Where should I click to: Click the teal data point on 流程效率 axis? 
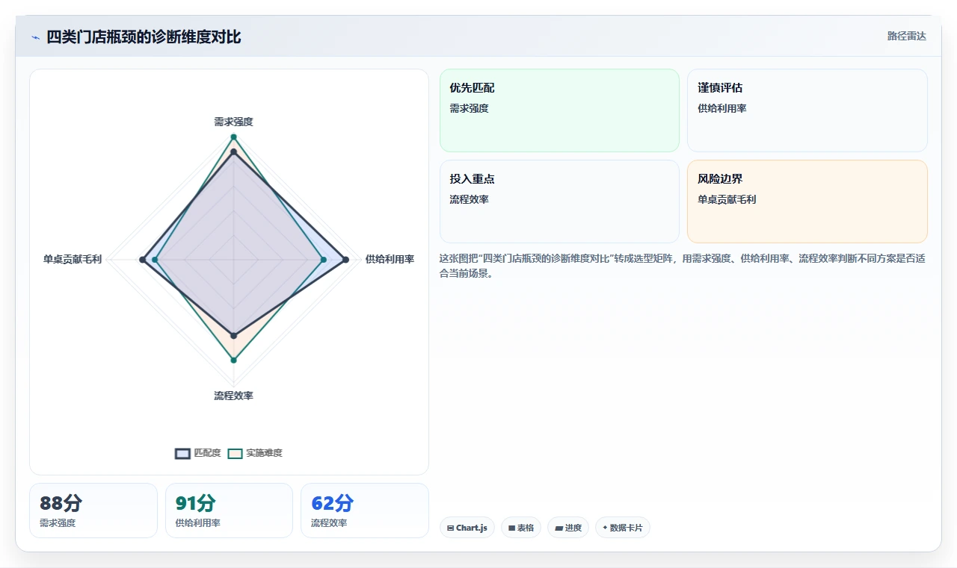pyautogui.click(x=233, y=361)
